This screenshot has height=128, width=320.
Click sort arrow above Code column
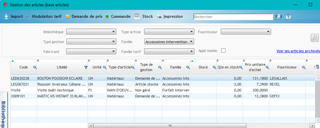(13, 61)
